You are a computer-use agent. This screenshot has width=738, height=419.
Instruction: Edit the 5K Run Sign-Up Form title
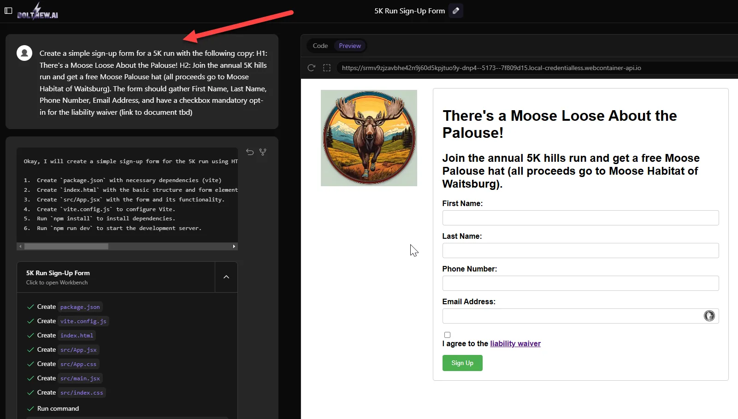(456, 11)
